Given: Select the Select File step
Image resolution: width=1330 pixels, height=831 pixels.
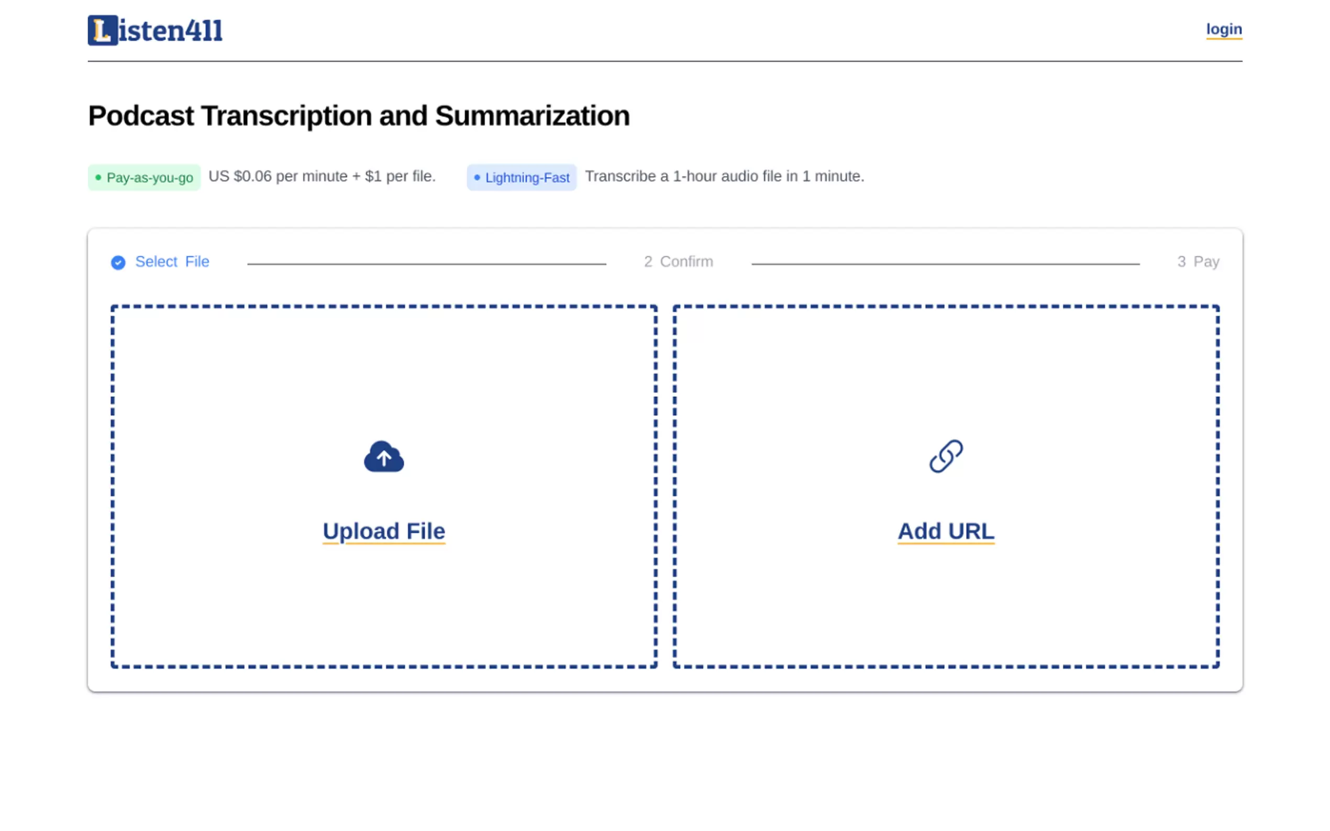Looking at the screenshot, I should (172, 262).
